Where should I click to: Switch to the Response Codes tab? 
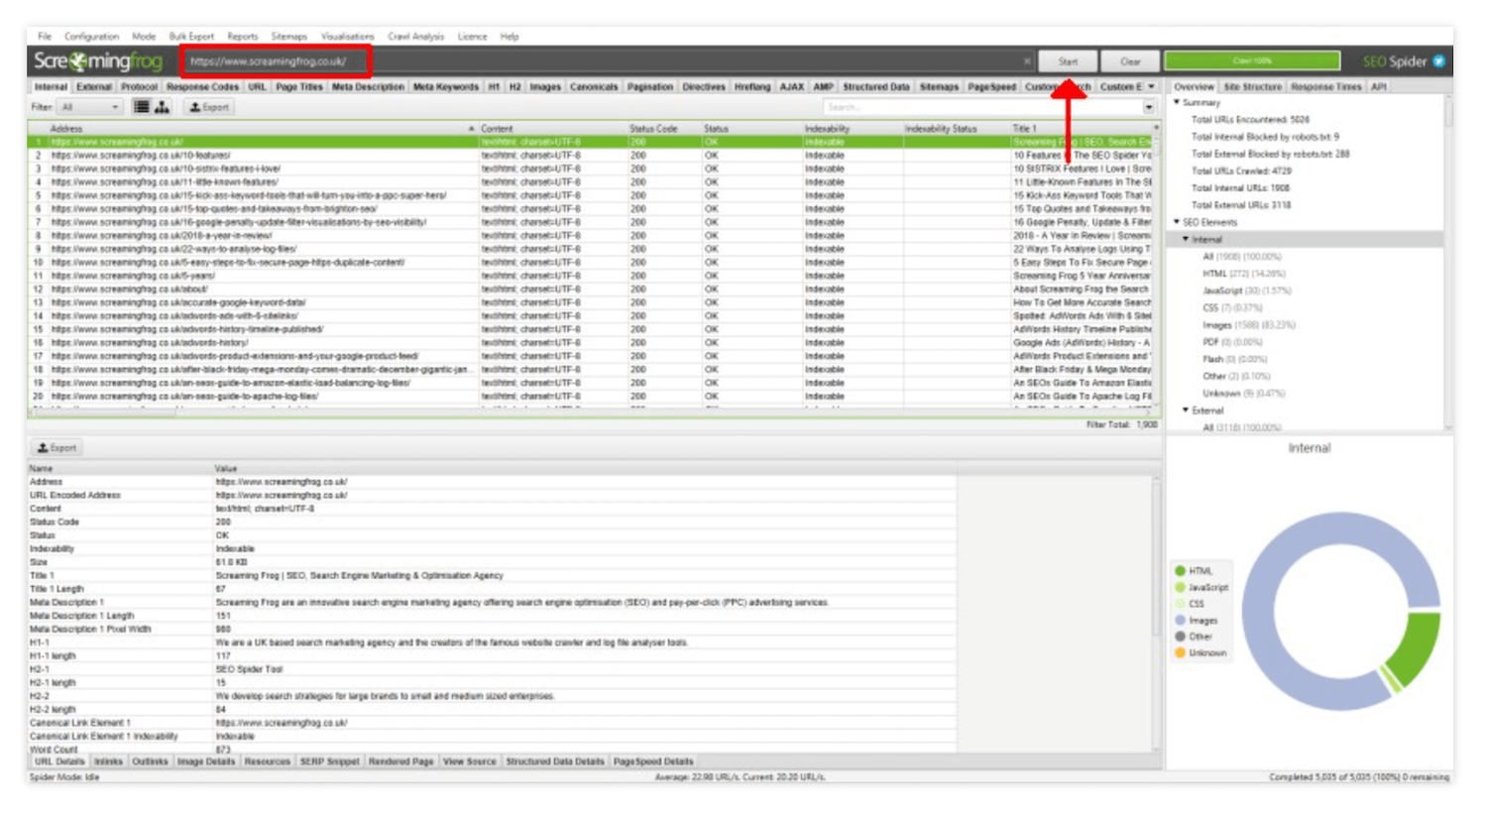coord(202,87)
